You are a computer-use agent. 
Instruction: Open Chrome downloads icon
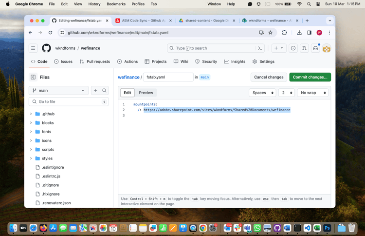pyautogui.click(x=299, y=33)
